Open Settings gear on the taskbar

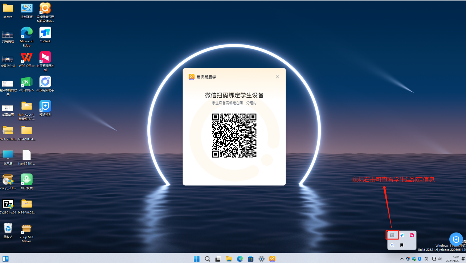coord(261,259)
